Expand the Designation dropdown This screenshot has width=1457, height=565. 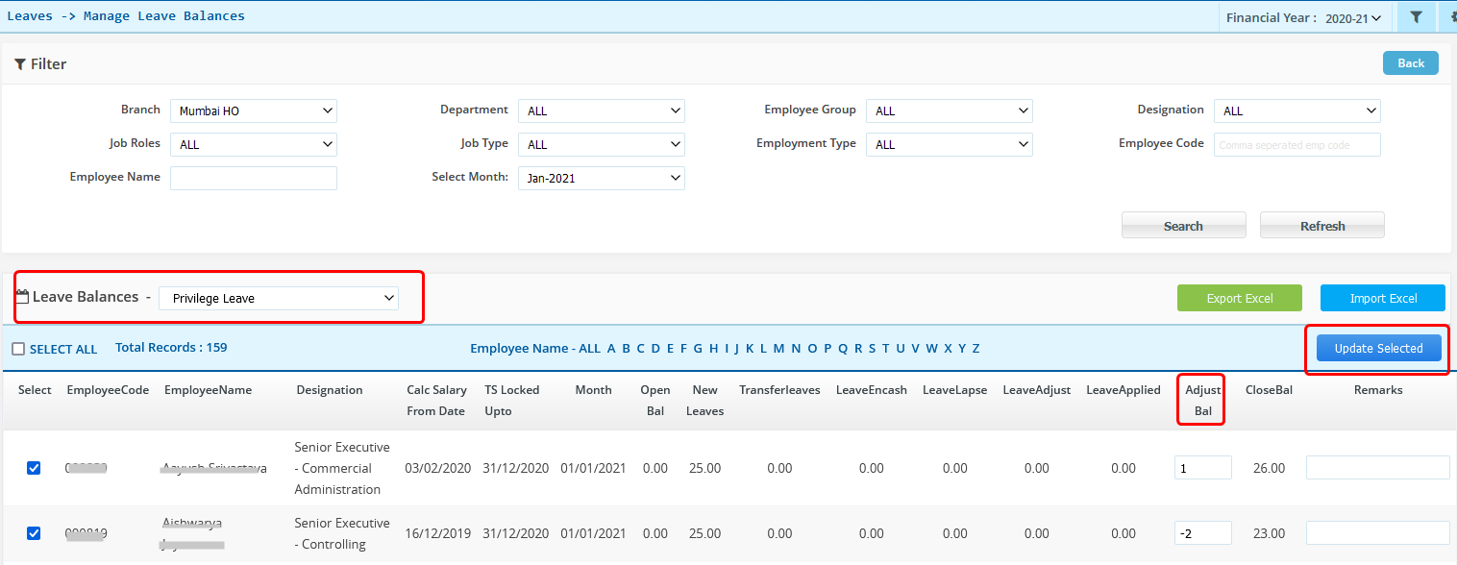pos(1297,111)
